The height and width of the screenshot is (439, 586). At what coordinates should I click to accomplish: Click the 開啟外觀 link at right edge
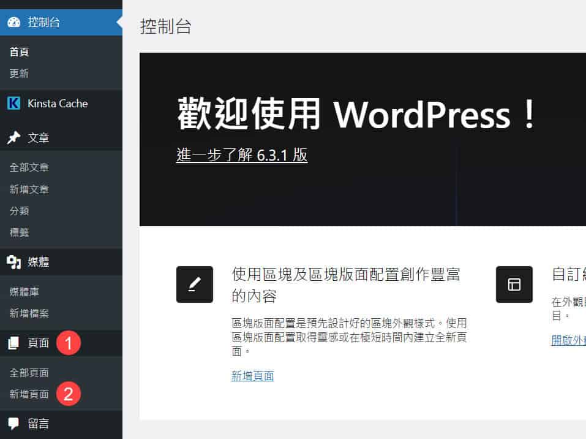click(568, 340)
